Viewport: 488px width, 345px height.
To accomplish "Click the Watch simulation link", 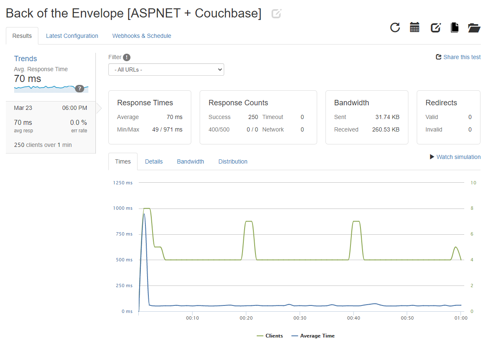I will [458, 157].
